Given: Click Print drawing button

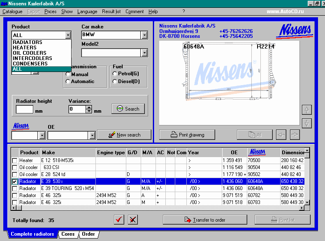Looking at the screenshot, I should [187, 135].
